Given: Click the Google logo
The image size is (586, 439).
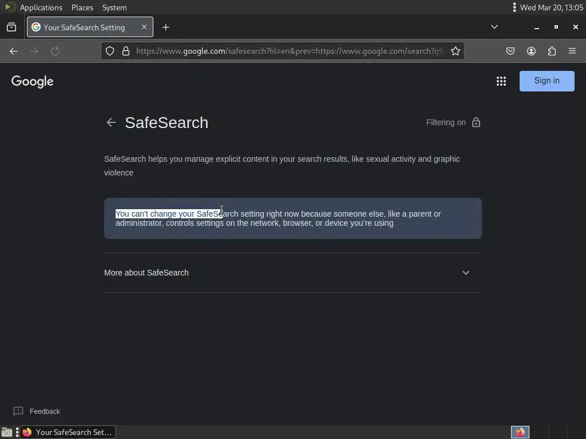Looking at the screenshot, I should click(32, 81).
